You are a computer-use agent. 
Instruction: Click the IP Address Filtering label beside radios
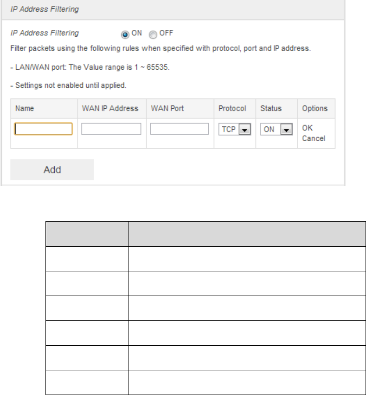pyautogui.click(x=45, y=33)
